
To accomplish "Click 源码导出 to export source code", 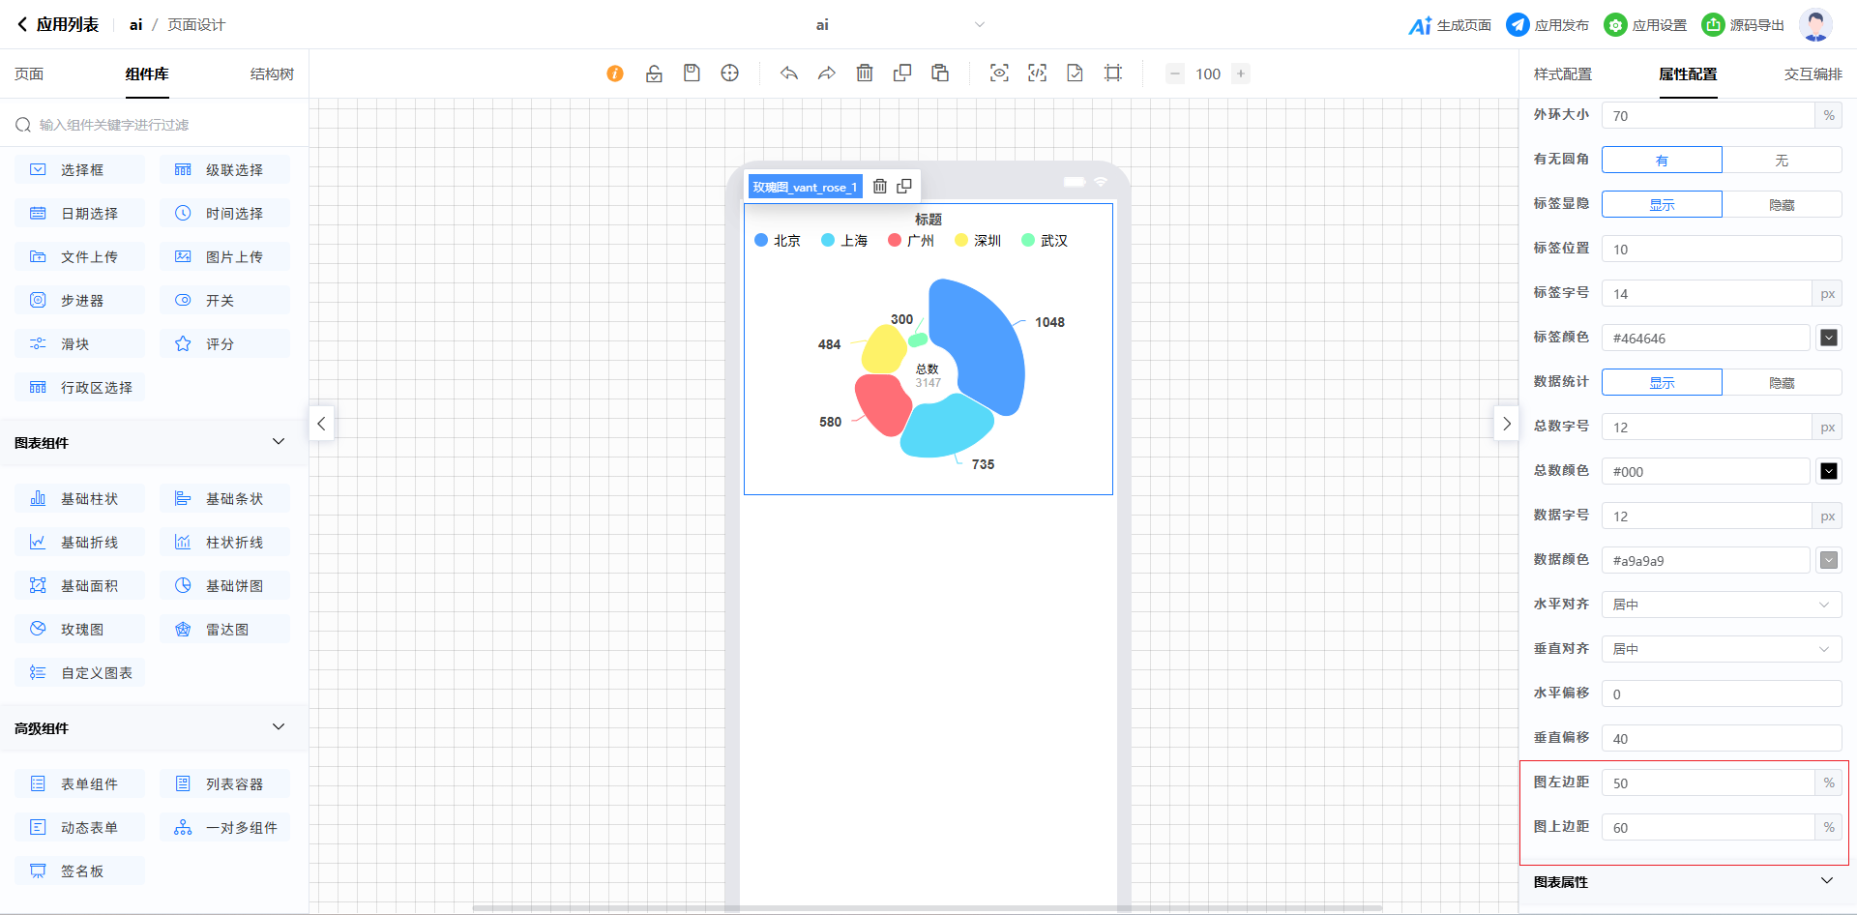I will pyautogui.click(x=1743, y=25).
